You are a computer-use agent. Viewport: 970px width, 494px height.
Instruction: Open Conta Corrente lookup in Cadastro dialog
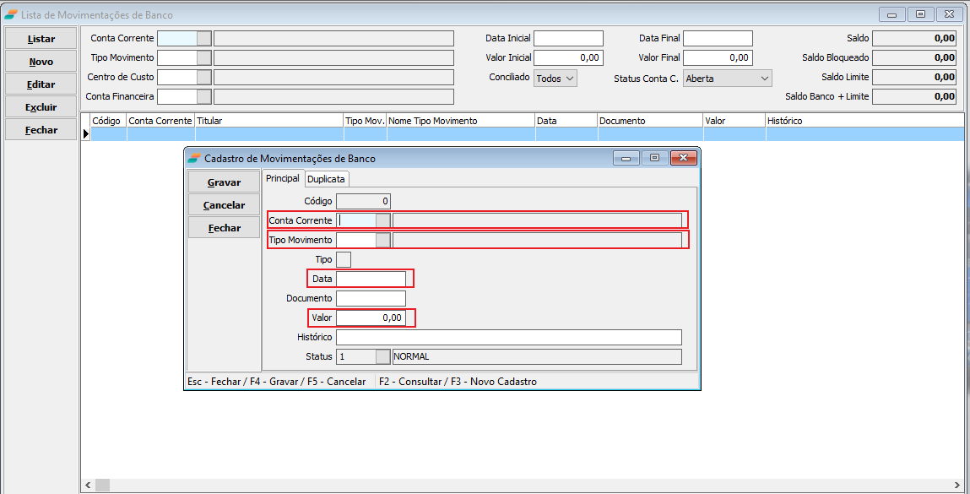383,220
